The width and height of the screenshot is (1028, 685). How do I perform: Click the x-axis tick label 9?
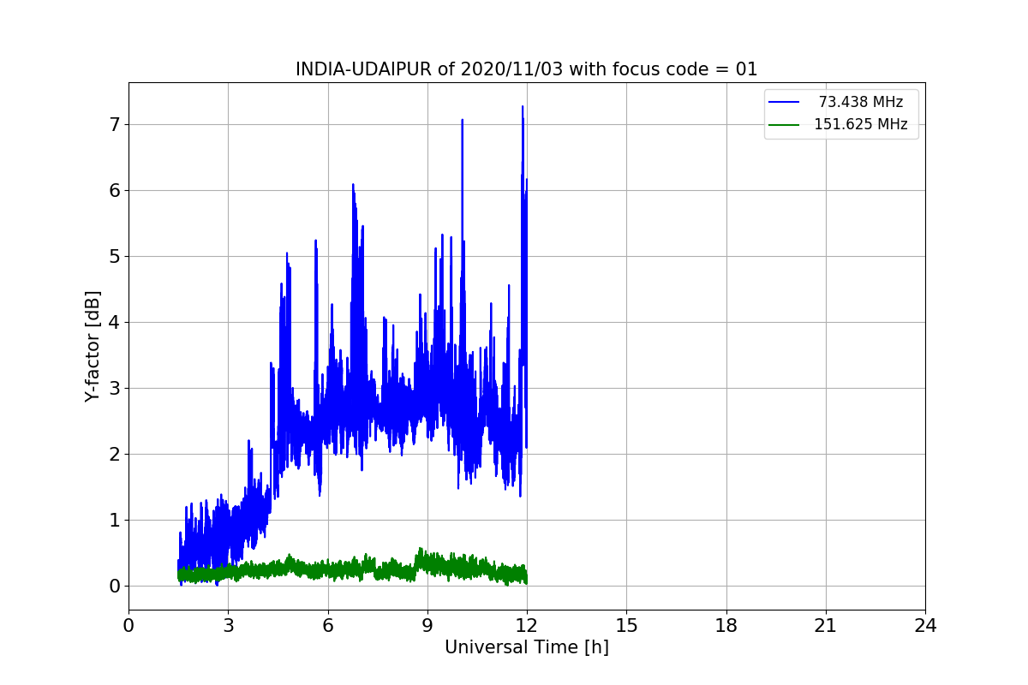pos(427,626)
